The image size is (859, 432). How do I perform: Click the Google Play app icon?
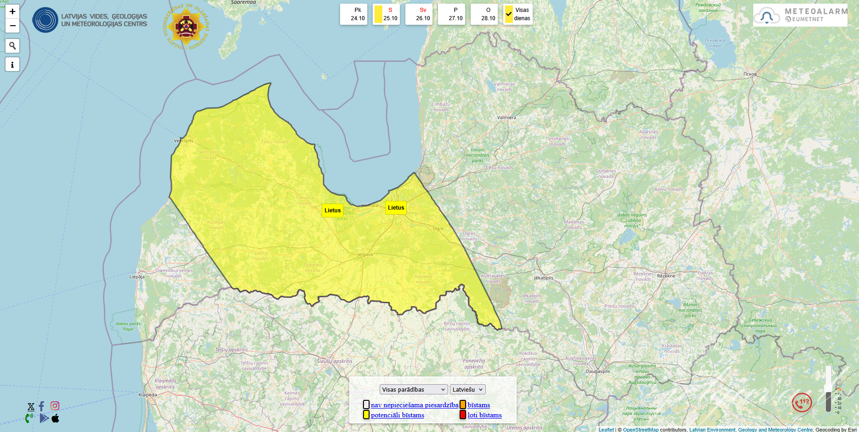44,418
